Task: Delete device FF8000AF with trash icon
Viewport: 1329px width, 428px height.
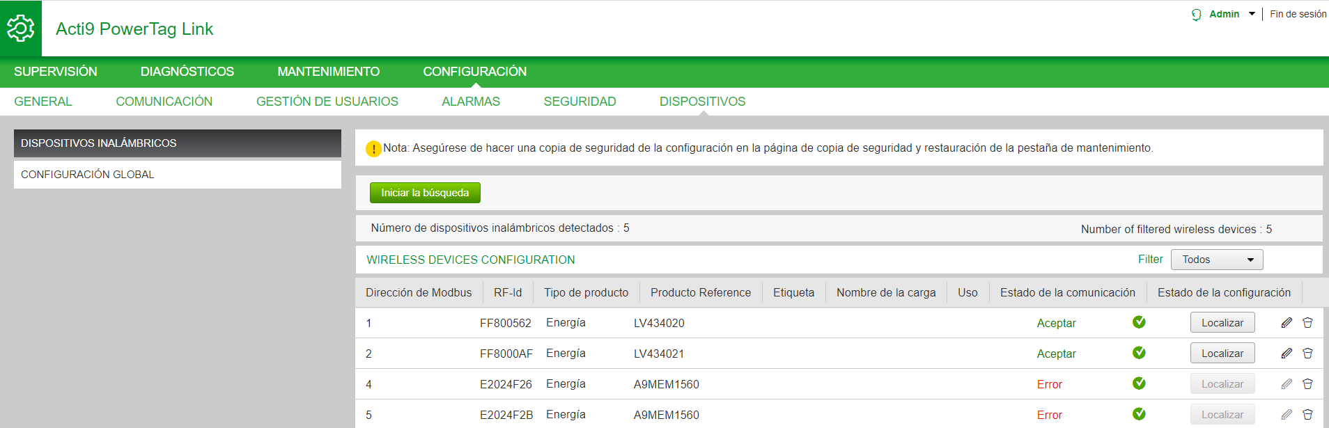Action: coord(1307,354)
